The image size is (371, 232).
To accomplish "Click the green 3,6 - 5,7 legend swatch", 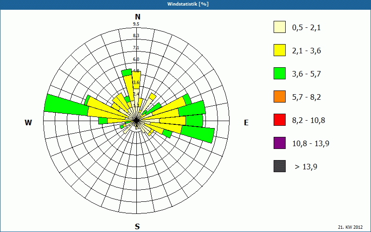I will pyautogui.click(x=280, y=73).
